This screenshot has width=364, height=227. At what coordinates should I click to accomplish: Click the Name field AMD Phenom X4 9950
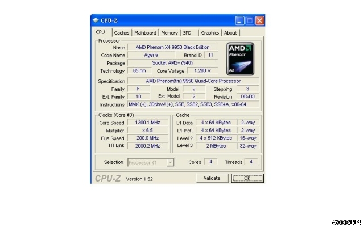pos(173,47)
